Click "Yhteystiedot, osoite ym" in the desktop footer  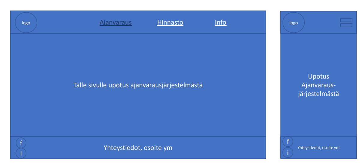click(138, 148)
